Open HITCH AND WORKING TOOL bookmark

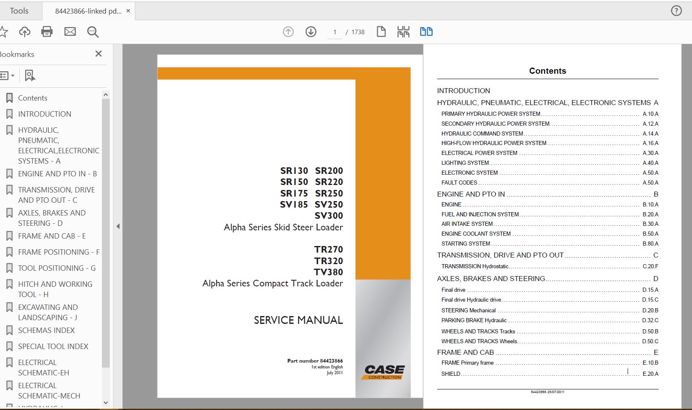pyautogui.click(x=55, y=289)
